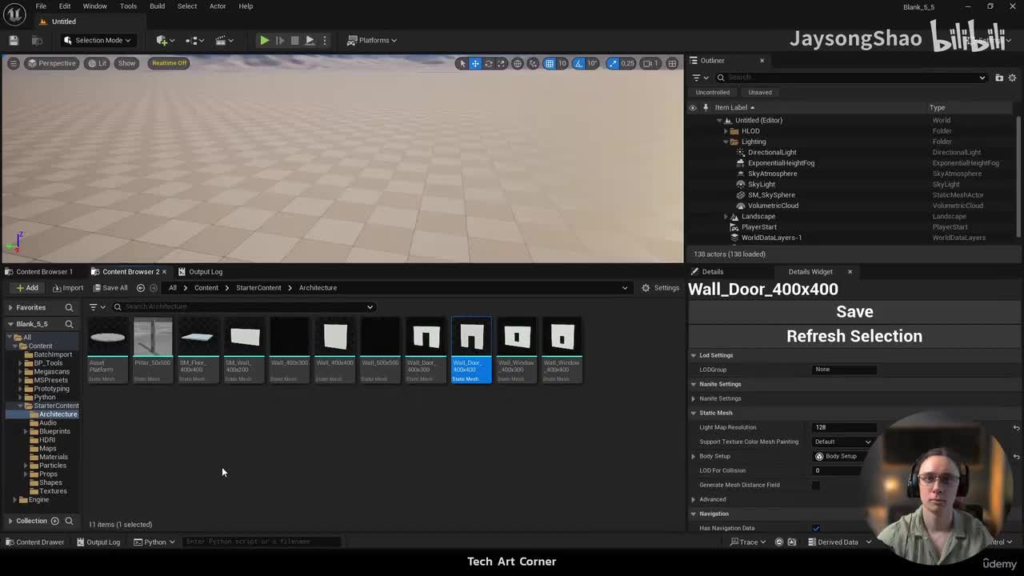Toggle the Unsaved filter in Outliner
1024x576 pixels.
click(760, 92)
